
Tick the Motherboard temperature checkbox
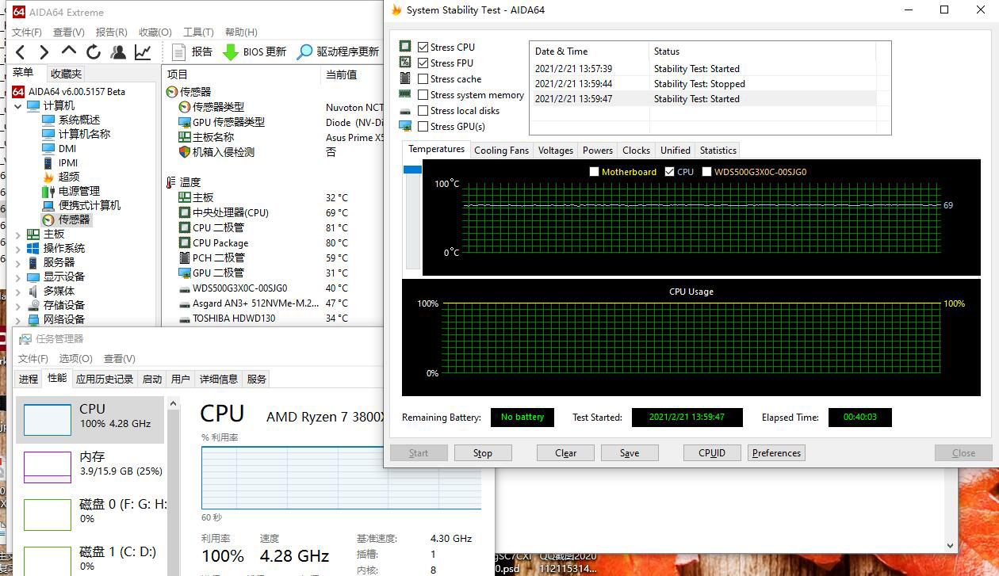[x=595, y=171]
